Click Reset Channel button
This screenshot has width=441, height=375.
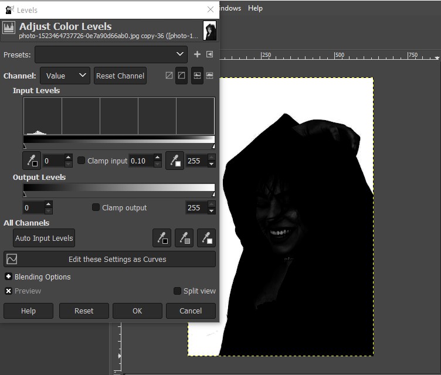point(120,76)
